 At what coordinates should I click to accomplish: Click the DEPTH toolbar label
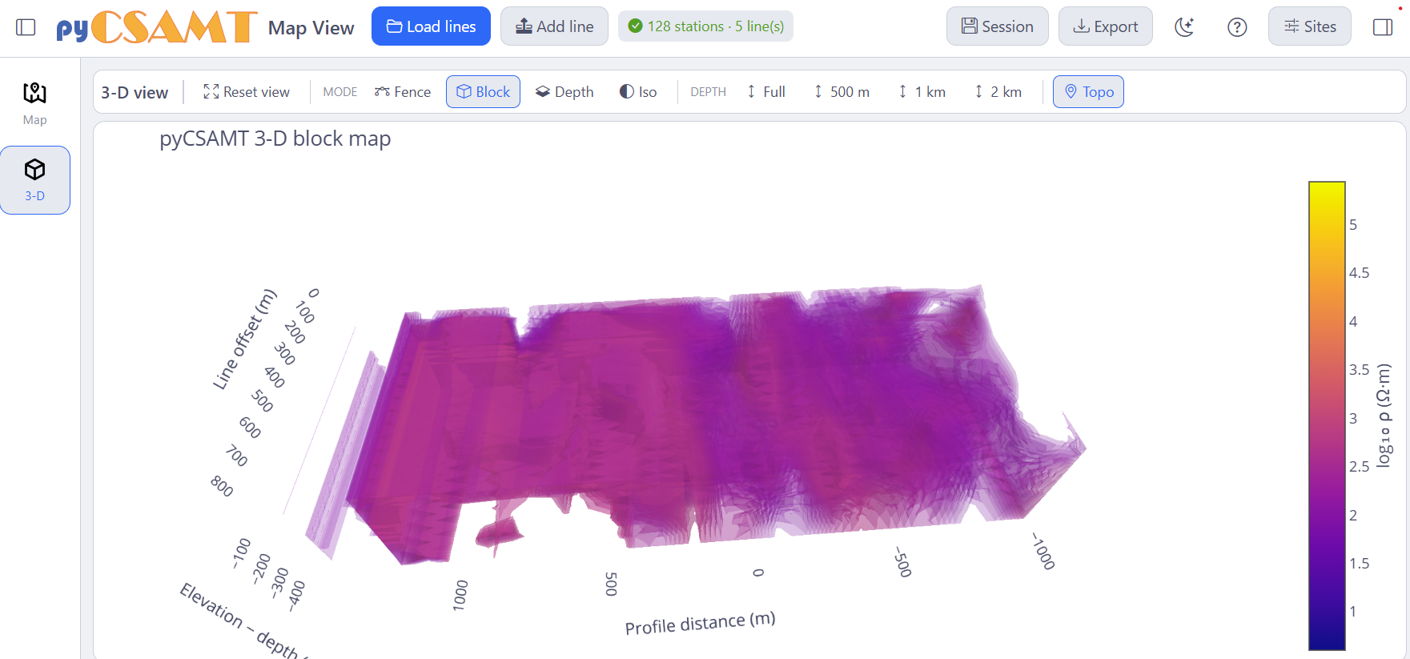click(708, 92)
